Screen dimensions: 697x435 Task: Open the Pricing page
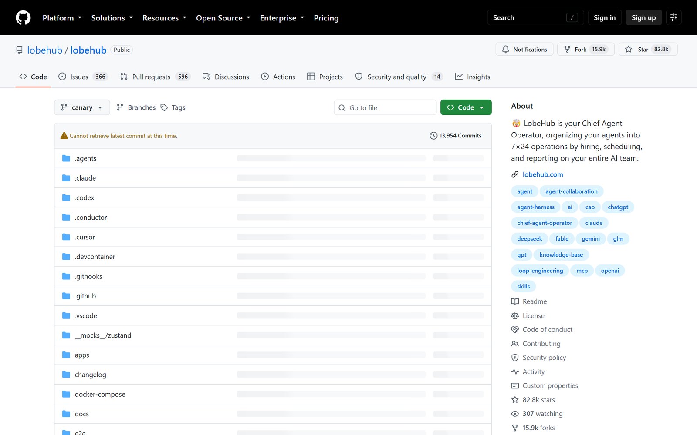(326, 18)
